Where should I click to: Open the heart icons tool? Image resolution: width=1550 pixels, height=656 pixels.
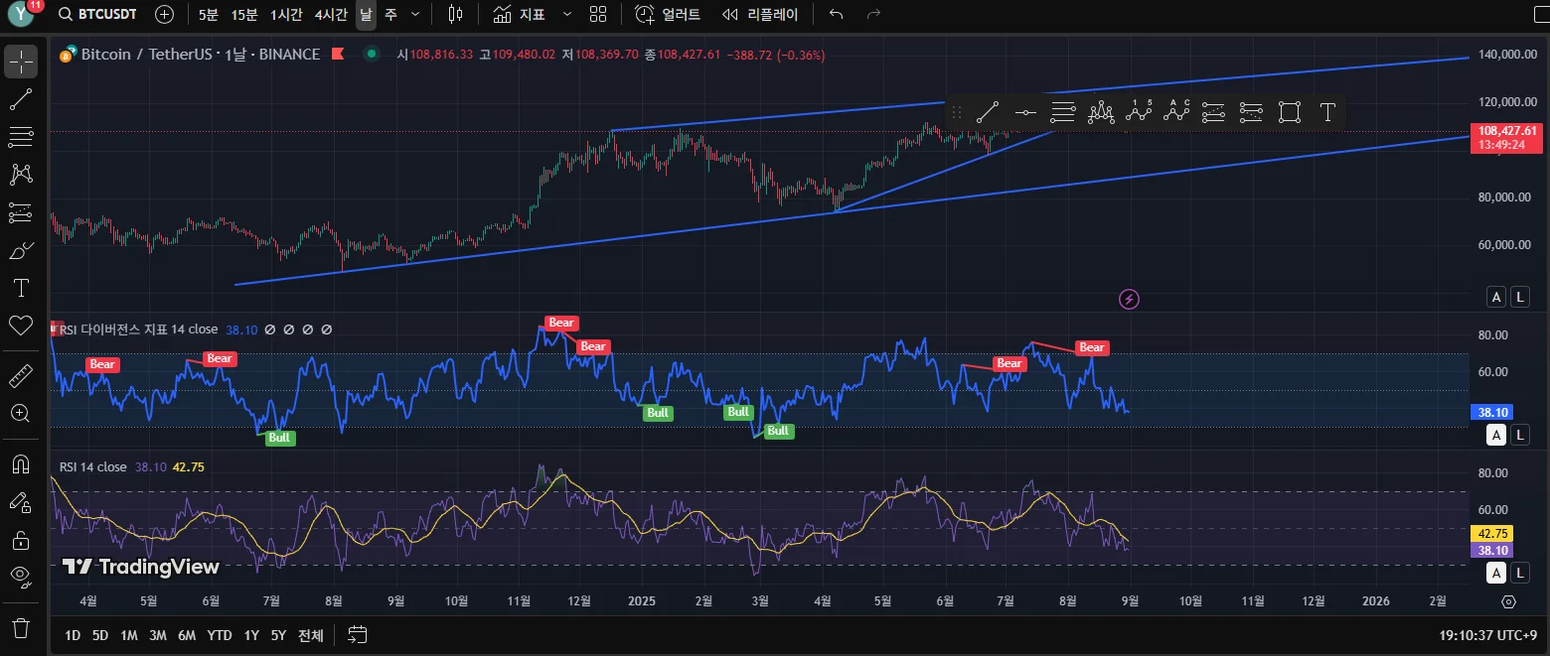(x=21, y=326)
